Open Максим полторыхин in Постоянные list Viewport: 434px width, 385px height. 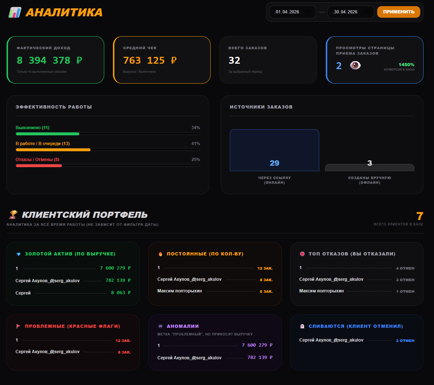click(x=180, y=291)
